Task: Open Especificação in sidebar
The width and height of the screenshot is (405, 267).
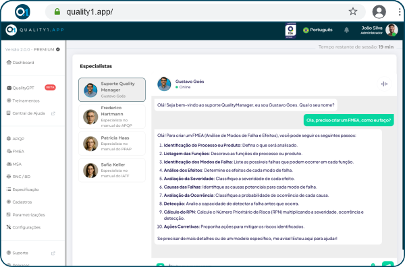Action: point(22,189)
